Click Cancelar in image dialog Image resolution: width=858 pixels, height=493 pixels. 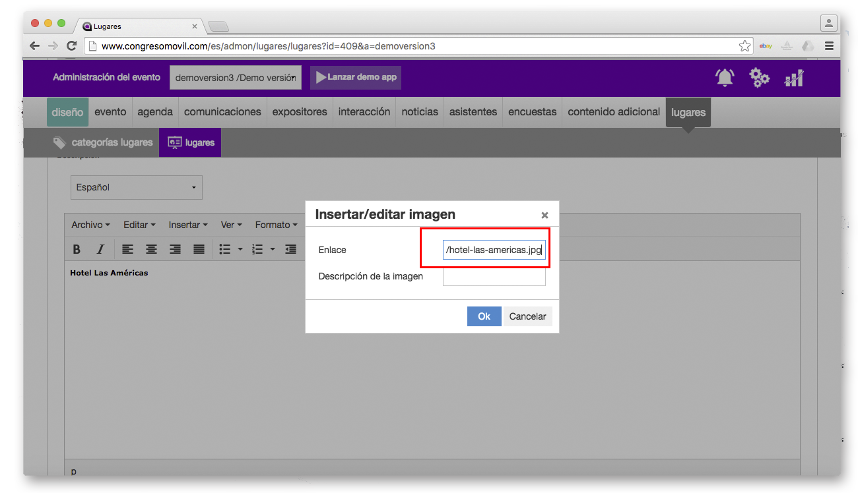[x=528, y=316]
